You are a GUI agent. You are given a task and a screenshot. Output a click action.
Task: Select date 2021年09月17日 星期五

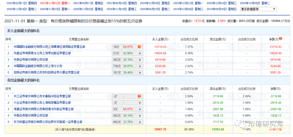[x=88, y=3]
